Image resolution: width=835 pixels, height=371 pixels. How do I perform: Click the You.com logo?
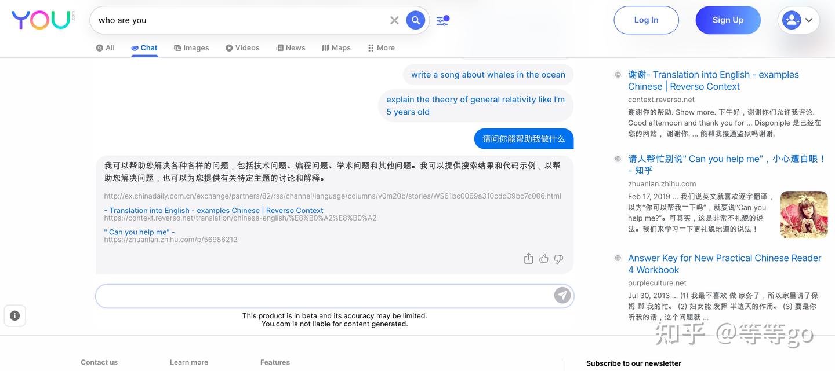[x=43, y=20]
